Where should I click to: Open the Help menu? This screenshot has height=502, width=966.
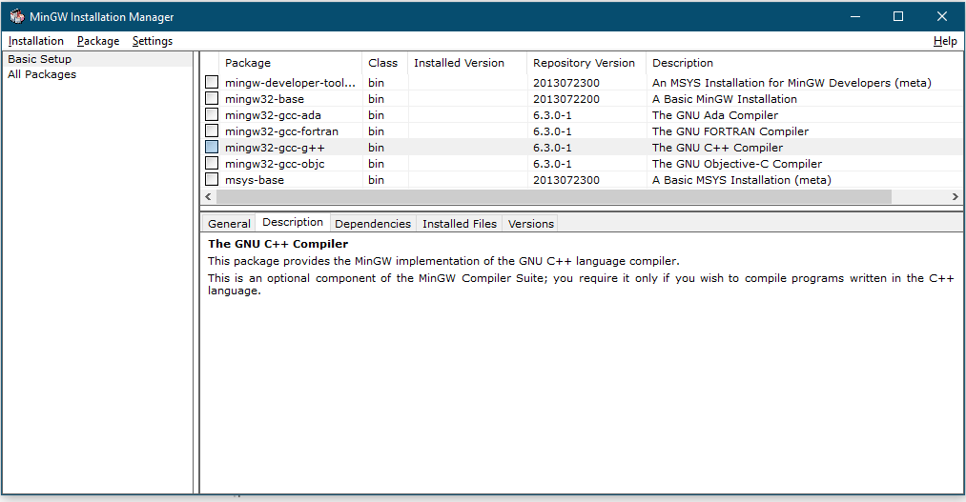945,41
